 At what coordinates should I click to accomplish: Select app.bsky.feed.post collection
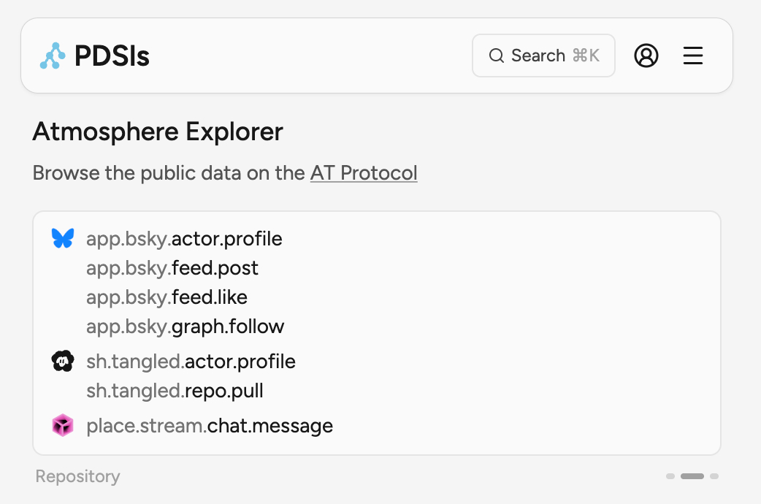pyautogui.click(x=172, y=268)
